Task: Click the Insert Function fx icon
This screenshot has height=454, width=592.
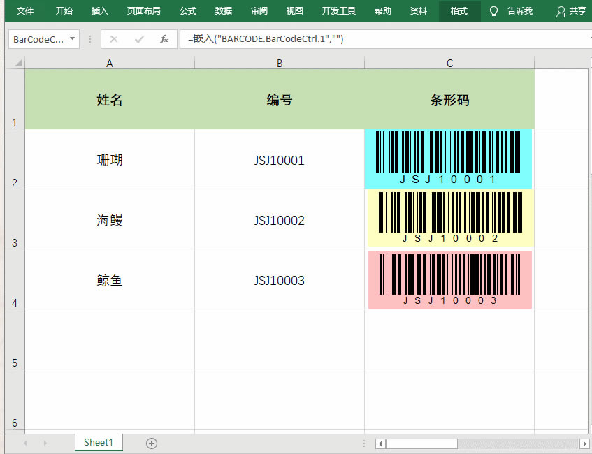Action: coord(164,39)
